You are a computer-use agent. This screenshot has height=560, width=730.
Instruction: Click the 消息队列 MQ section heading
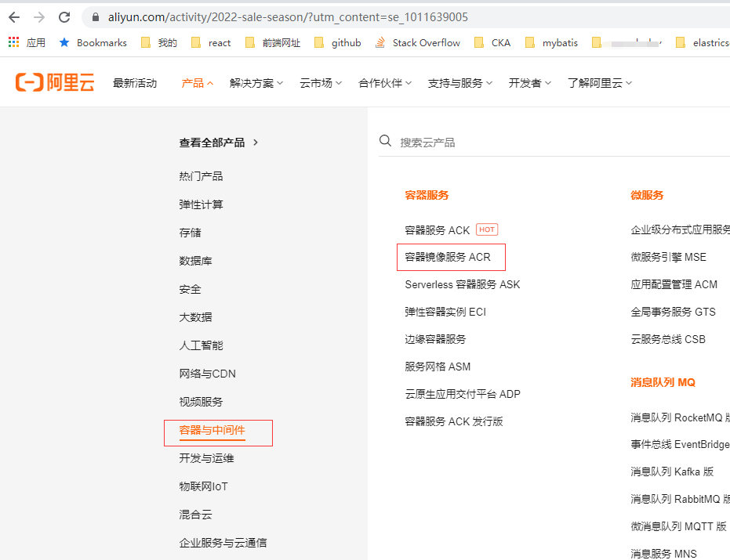click(663, 382)
